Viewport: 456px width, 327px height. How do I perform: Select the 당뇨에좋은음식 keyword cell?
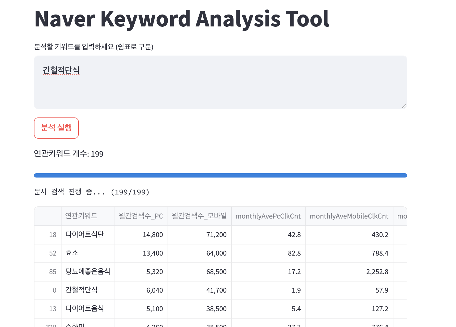click(88, 272)
